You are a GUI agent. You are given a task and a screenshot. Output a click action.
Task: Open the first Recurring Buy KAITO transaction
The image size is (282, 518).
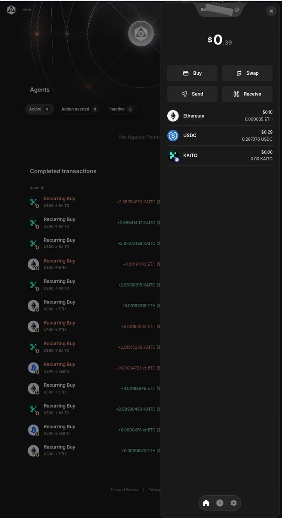[59, 202]
